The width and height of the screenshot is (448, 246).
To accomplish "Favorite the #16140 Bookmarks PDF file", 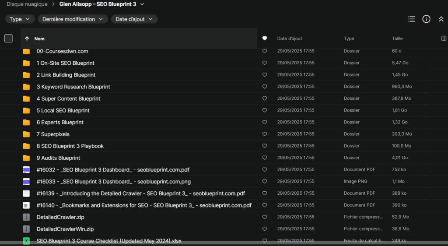I will 265,205.
